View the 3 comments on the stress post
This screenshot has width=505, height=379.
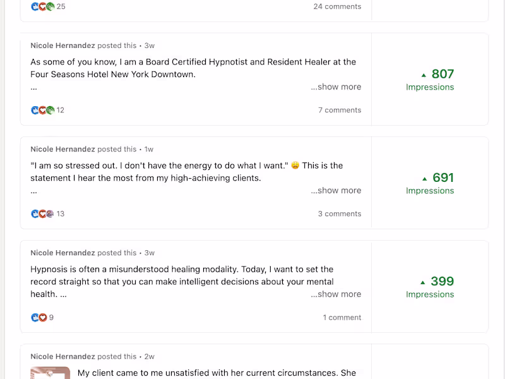tap(340, 214)
